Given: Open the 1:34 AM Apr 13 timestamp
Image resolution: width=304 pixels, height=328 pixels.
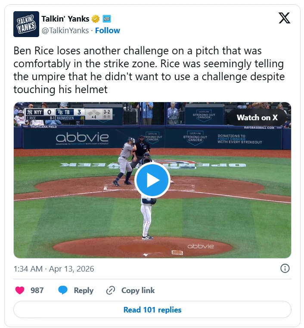Looking at the screenshot, I should (54, 269).
